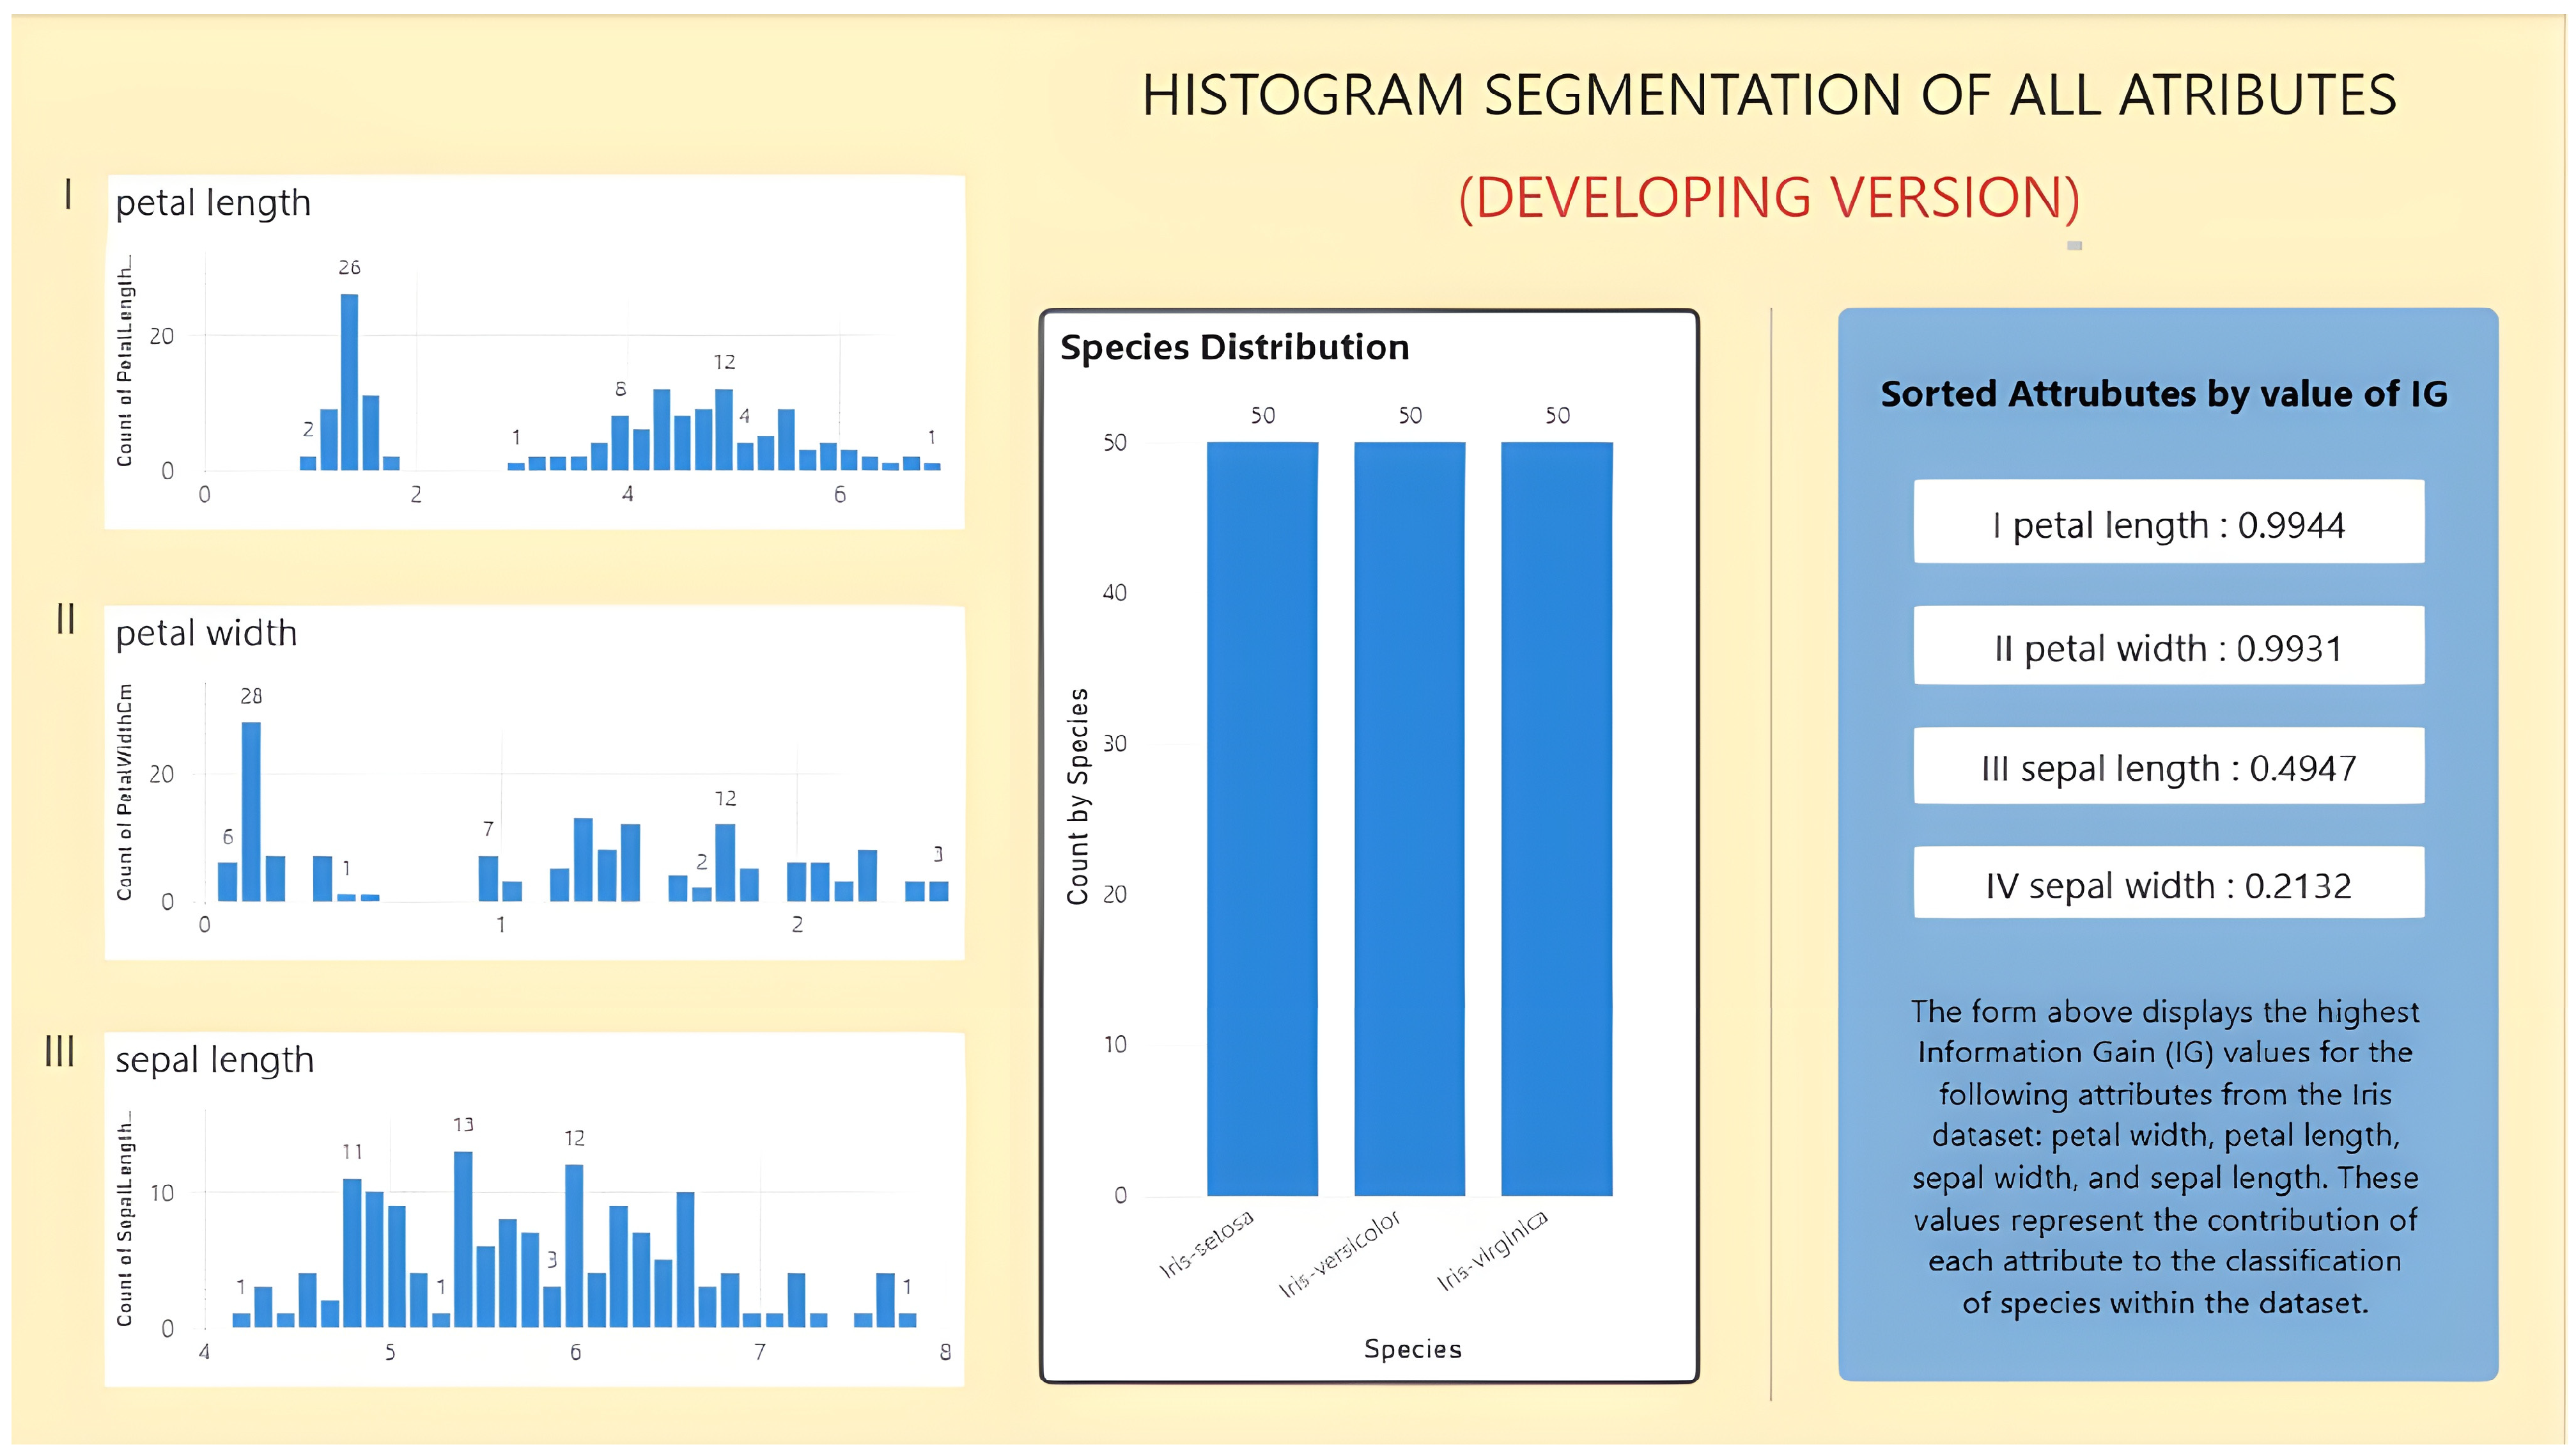Viewport: 2576px width, 1456px height.
Task: Click the petal width bar labeled 28
Action: (x=251, y=811)
